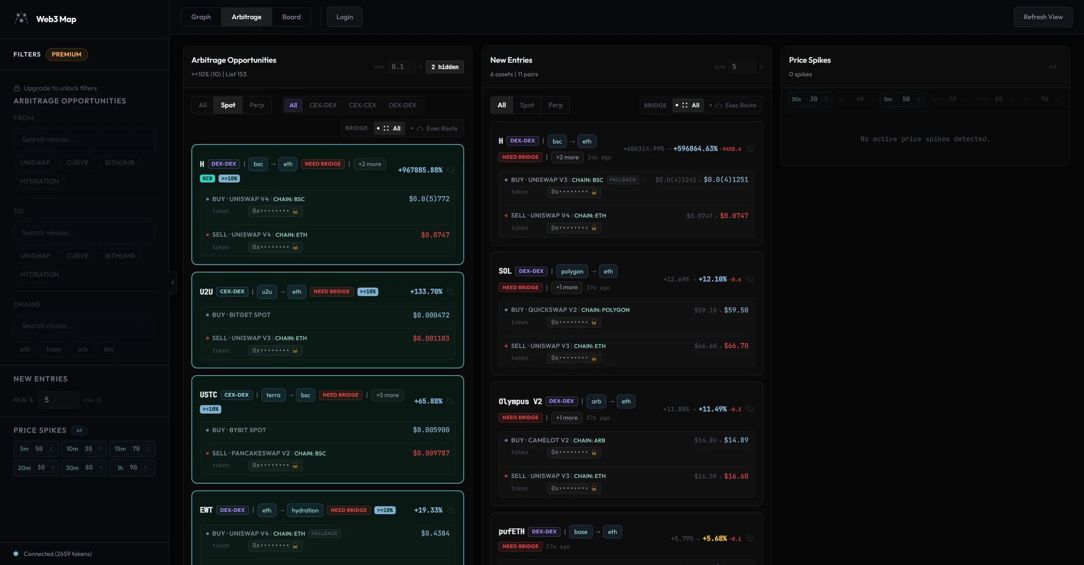Click the connection status dot icon

click(x=16, y=554)
